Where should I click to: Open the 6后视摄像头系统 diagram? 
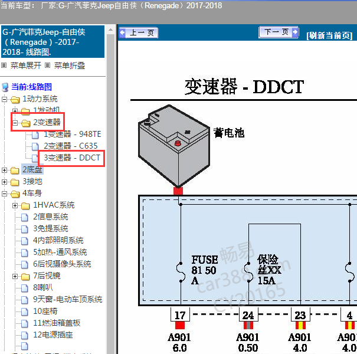pos(62,264)
